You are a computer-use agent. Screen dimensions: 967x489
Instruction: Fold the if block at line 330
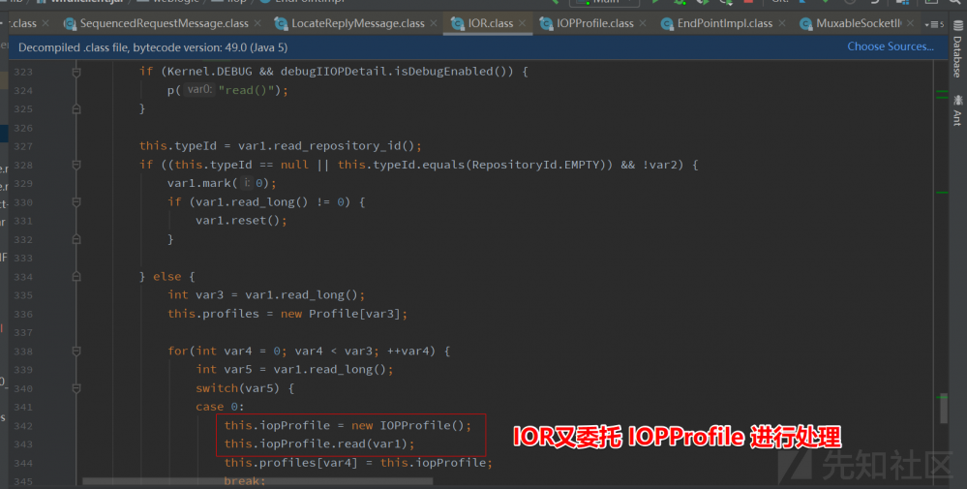[x=76, y=202]
